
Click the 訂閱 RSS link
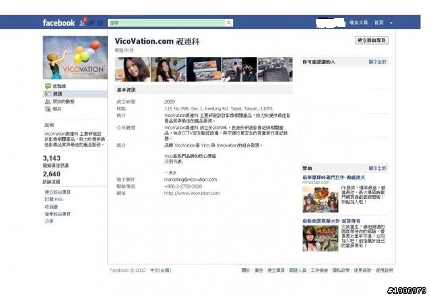tap(54, 199)
